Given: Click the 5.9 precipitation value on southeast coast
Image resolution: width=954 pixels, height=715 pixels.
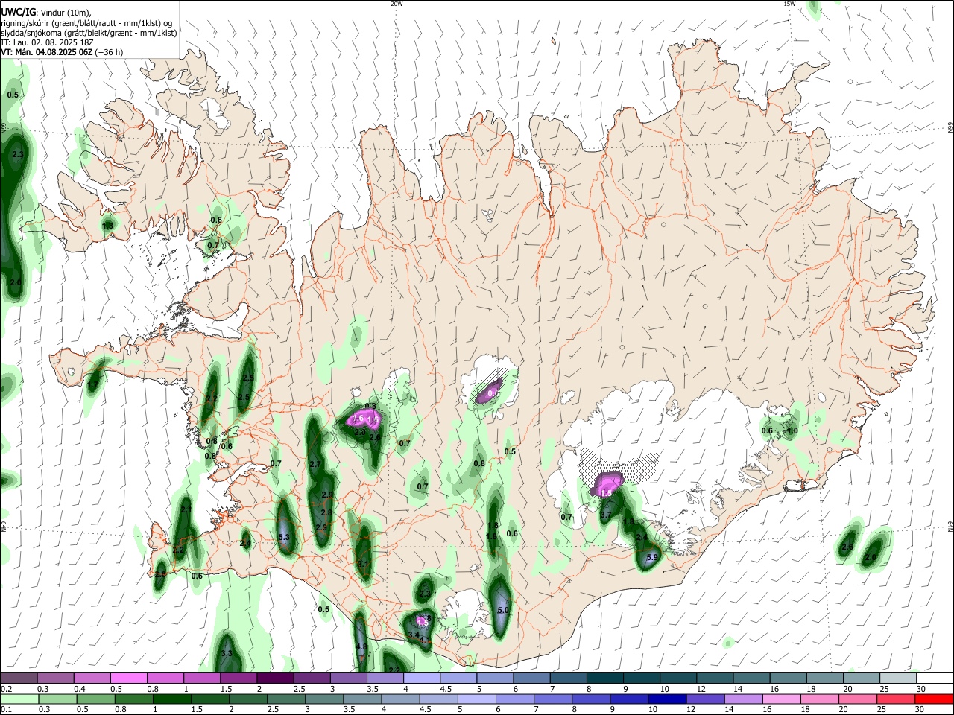Looking at the screenshot, I should (652, 557).
